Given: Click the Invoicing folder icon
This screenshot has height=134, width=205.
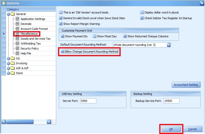Looking at the screenshot, I should pos(13,63).
